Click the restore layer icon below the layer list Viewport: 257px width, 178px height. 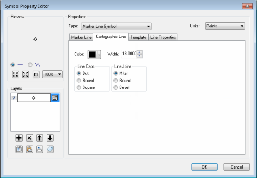(x=39, y=149)
